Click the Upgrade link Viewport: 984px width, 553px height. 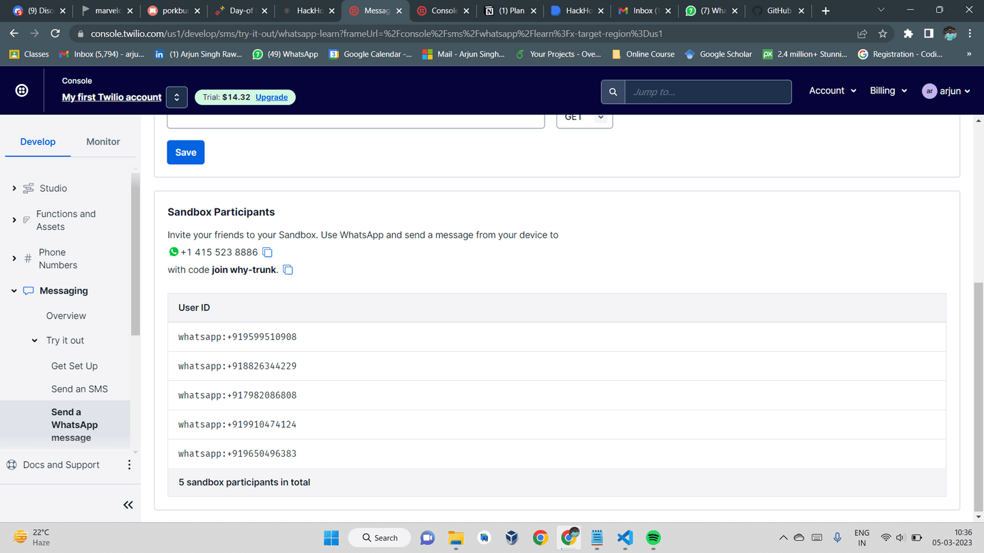point(271,97)
